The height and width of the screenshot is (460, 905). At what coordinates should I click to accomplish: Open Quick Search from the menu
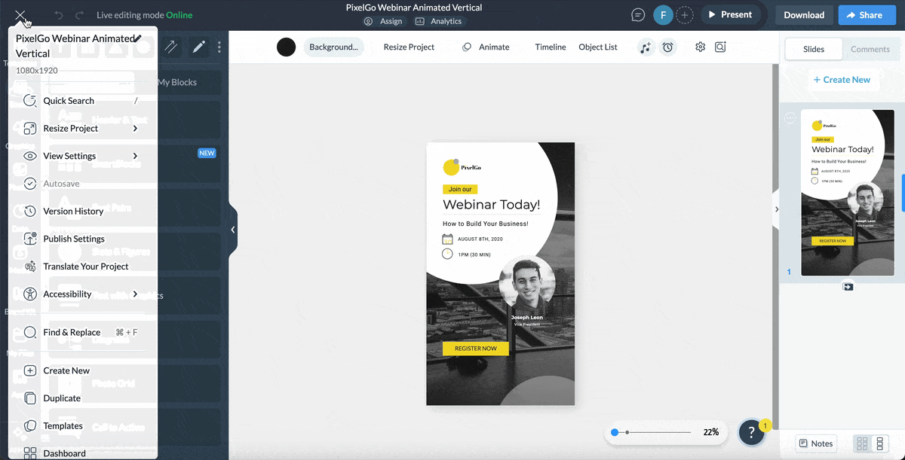69,101
